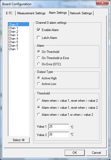The image size is (111, 160).
Task: Uncheck the Enable Alarm checkbox
Action: [x=39, y=30]
